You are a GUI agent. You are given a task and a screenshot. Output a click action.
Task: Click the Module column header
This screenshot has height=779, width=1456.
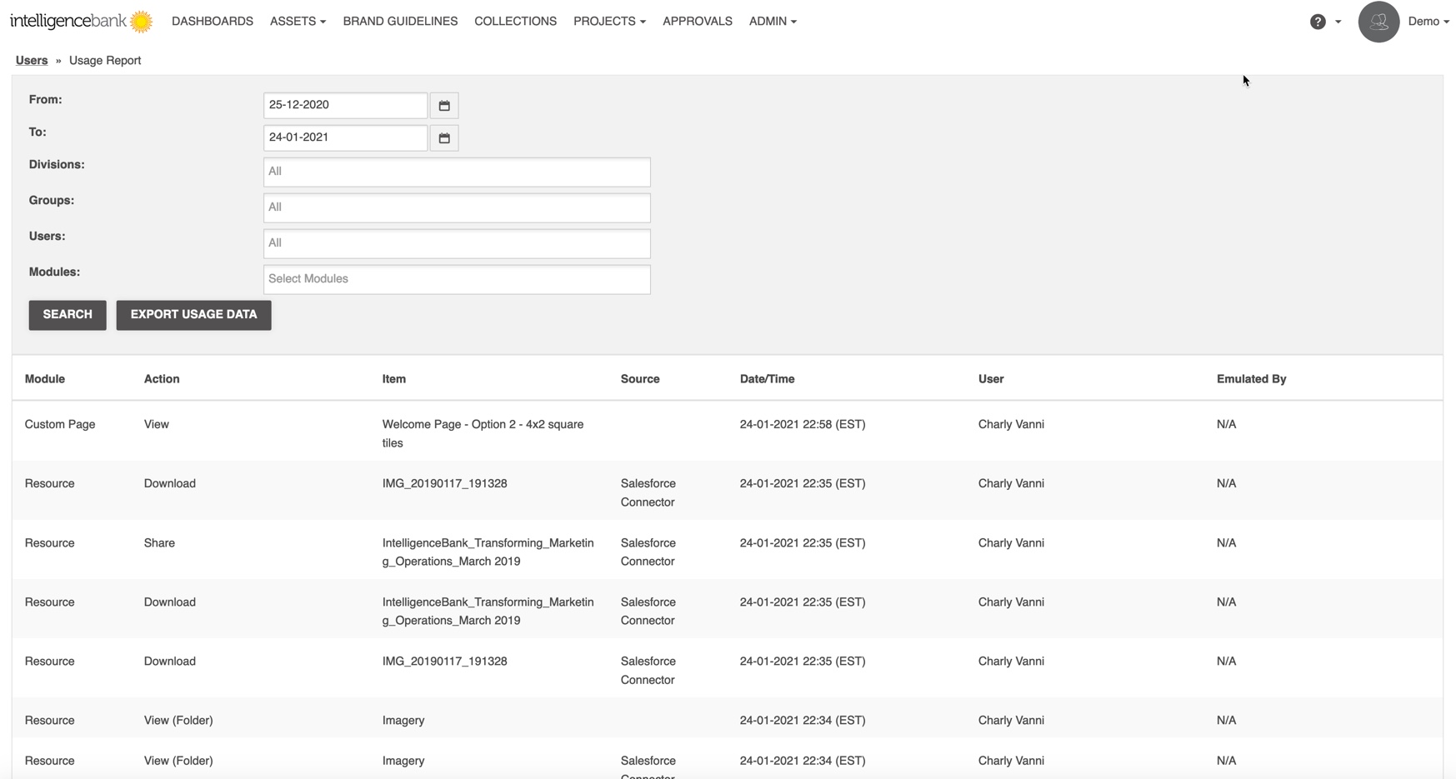45,379
